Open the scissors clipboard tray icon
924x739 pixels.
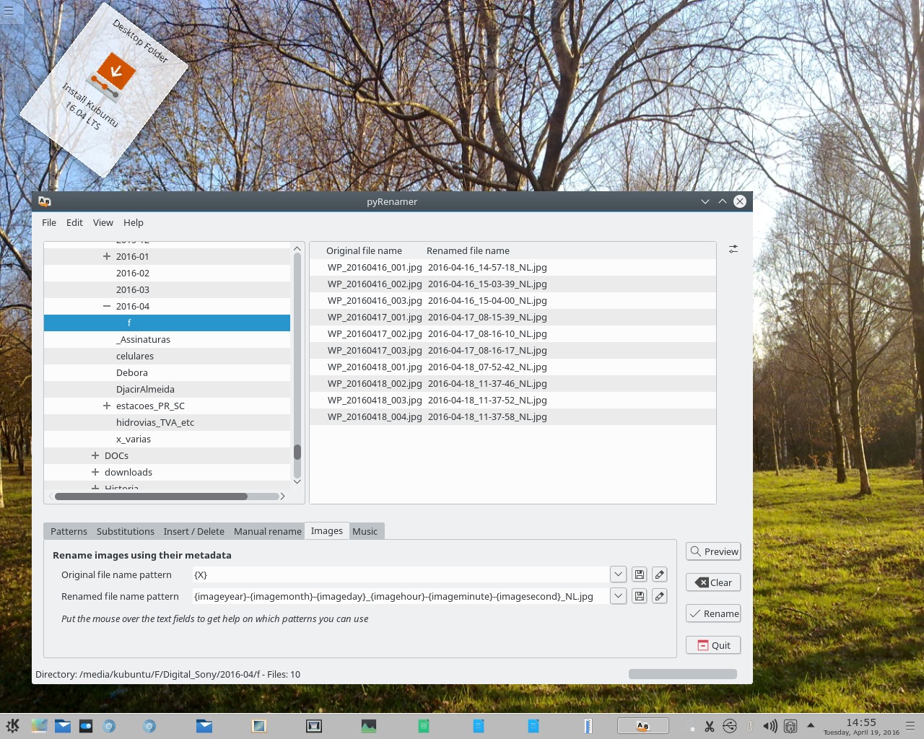click(x=710, y=726)
